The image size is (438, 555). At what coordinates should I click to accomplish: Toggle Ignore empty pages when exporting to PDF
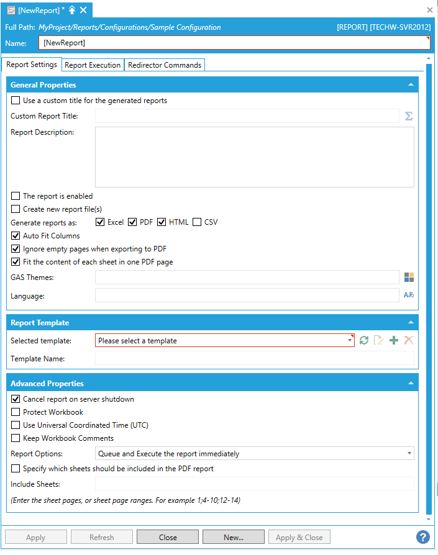tap(16, 249)
